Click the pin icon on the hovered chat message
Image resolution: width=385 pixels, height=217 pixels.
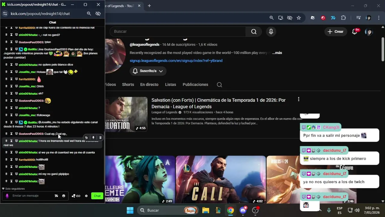coord(93,138)
